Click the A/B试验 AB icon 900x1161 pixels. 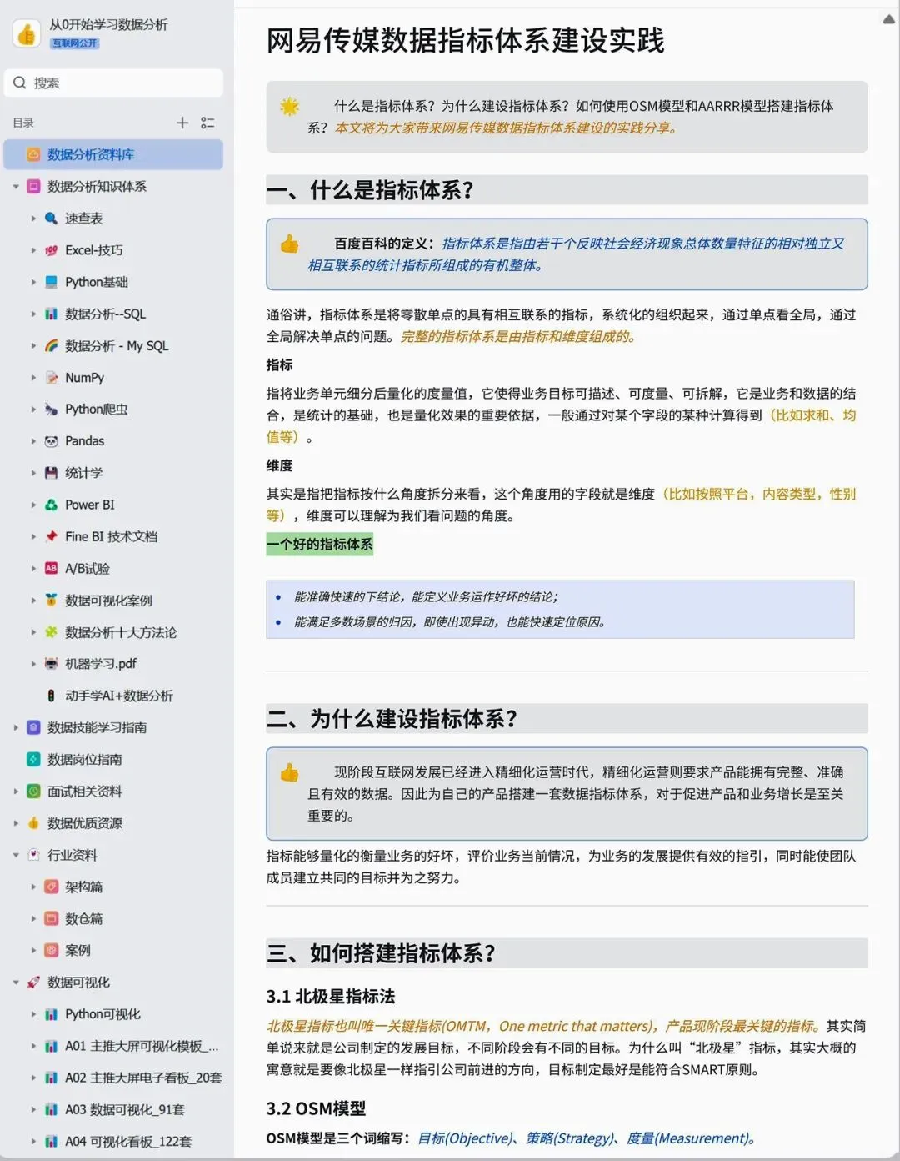[x=51, y=568]
